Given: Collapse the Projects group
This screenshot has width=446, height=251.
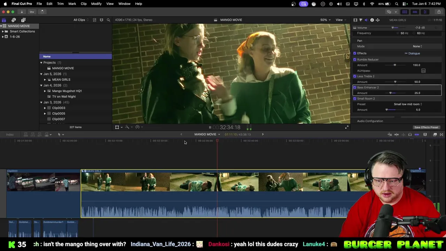Looking at the screenshot, I should pos(41,63).
